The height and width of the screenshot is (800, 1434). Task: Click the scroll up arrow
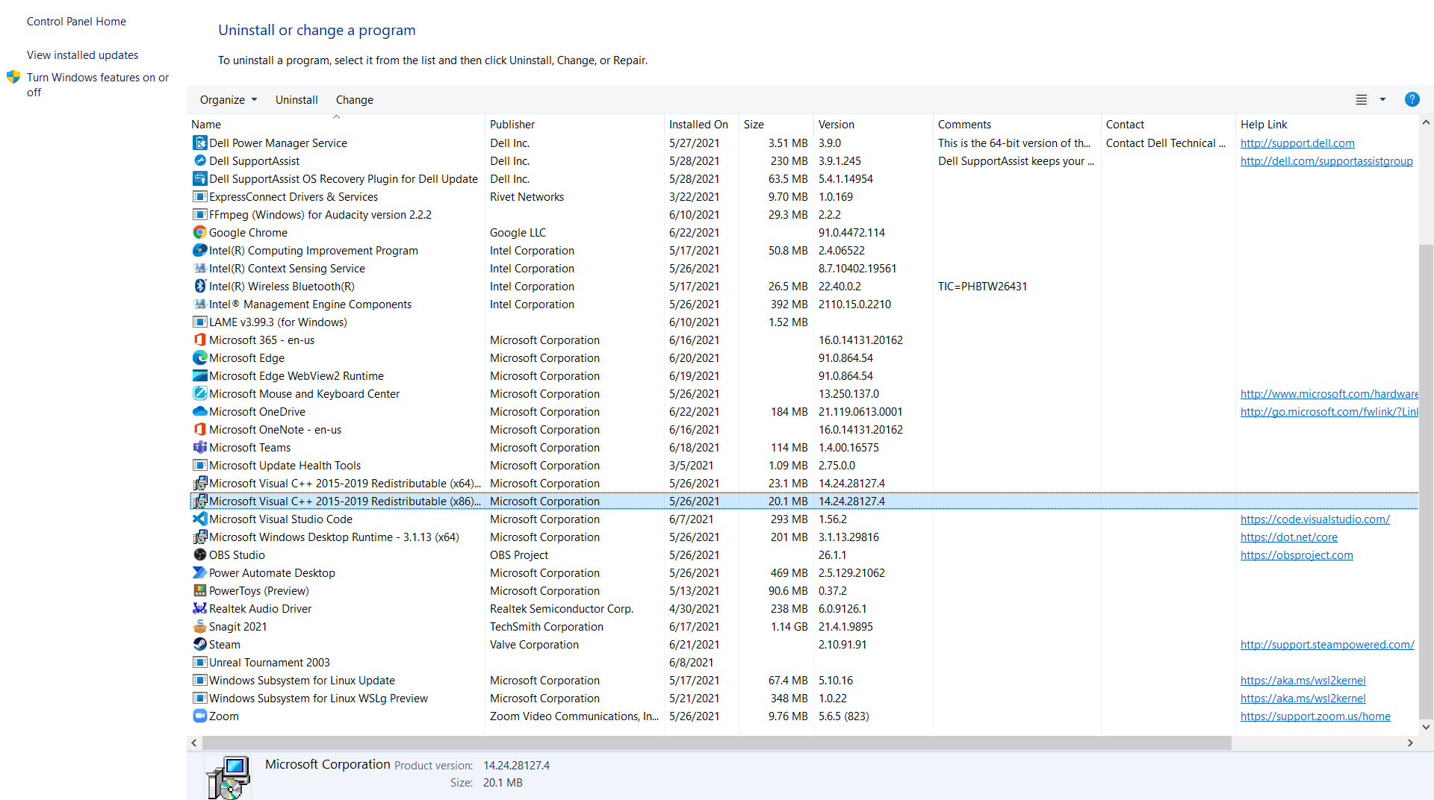point(1426,122)
